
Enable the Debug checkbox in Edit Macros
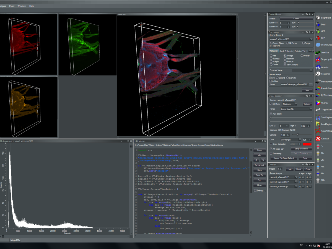pos(255,190)
